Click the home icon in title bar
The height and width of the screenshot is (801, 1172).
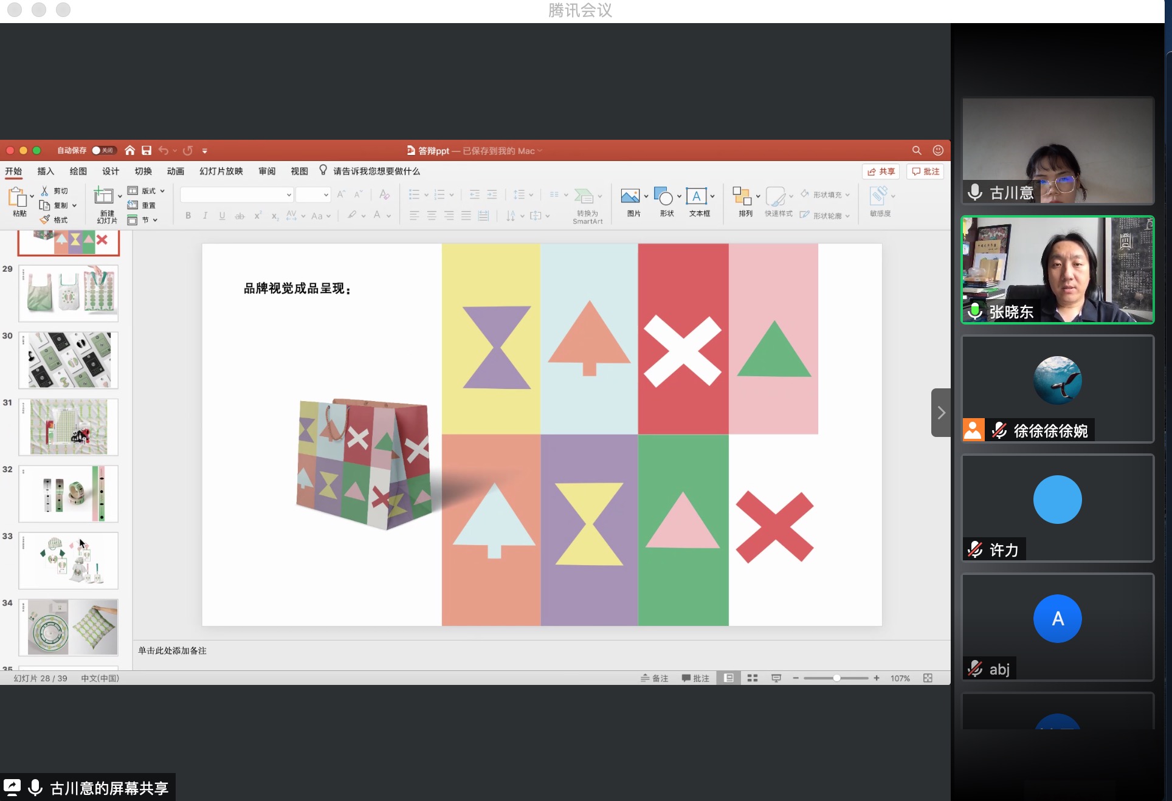pyautogui.click(x=129, y=151)
